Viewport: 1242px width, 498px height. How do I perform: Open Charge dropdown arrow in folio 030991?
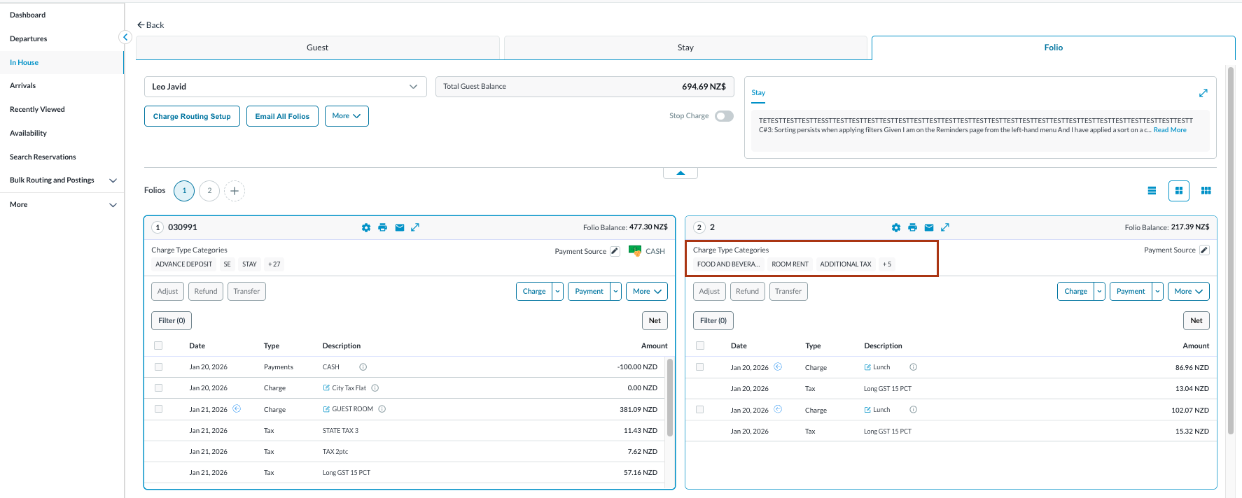(x=557, y=292)
